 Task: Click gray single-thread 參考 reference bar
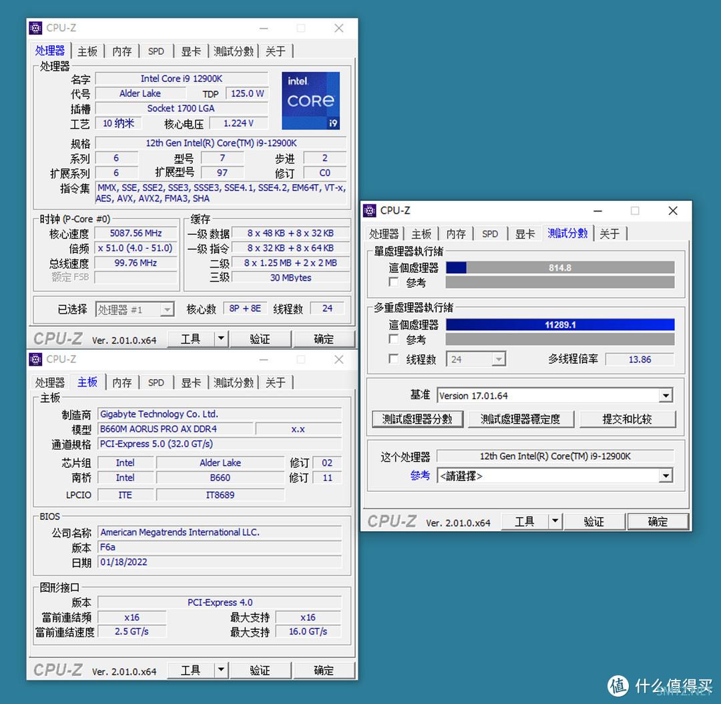(x=560, y=282)
